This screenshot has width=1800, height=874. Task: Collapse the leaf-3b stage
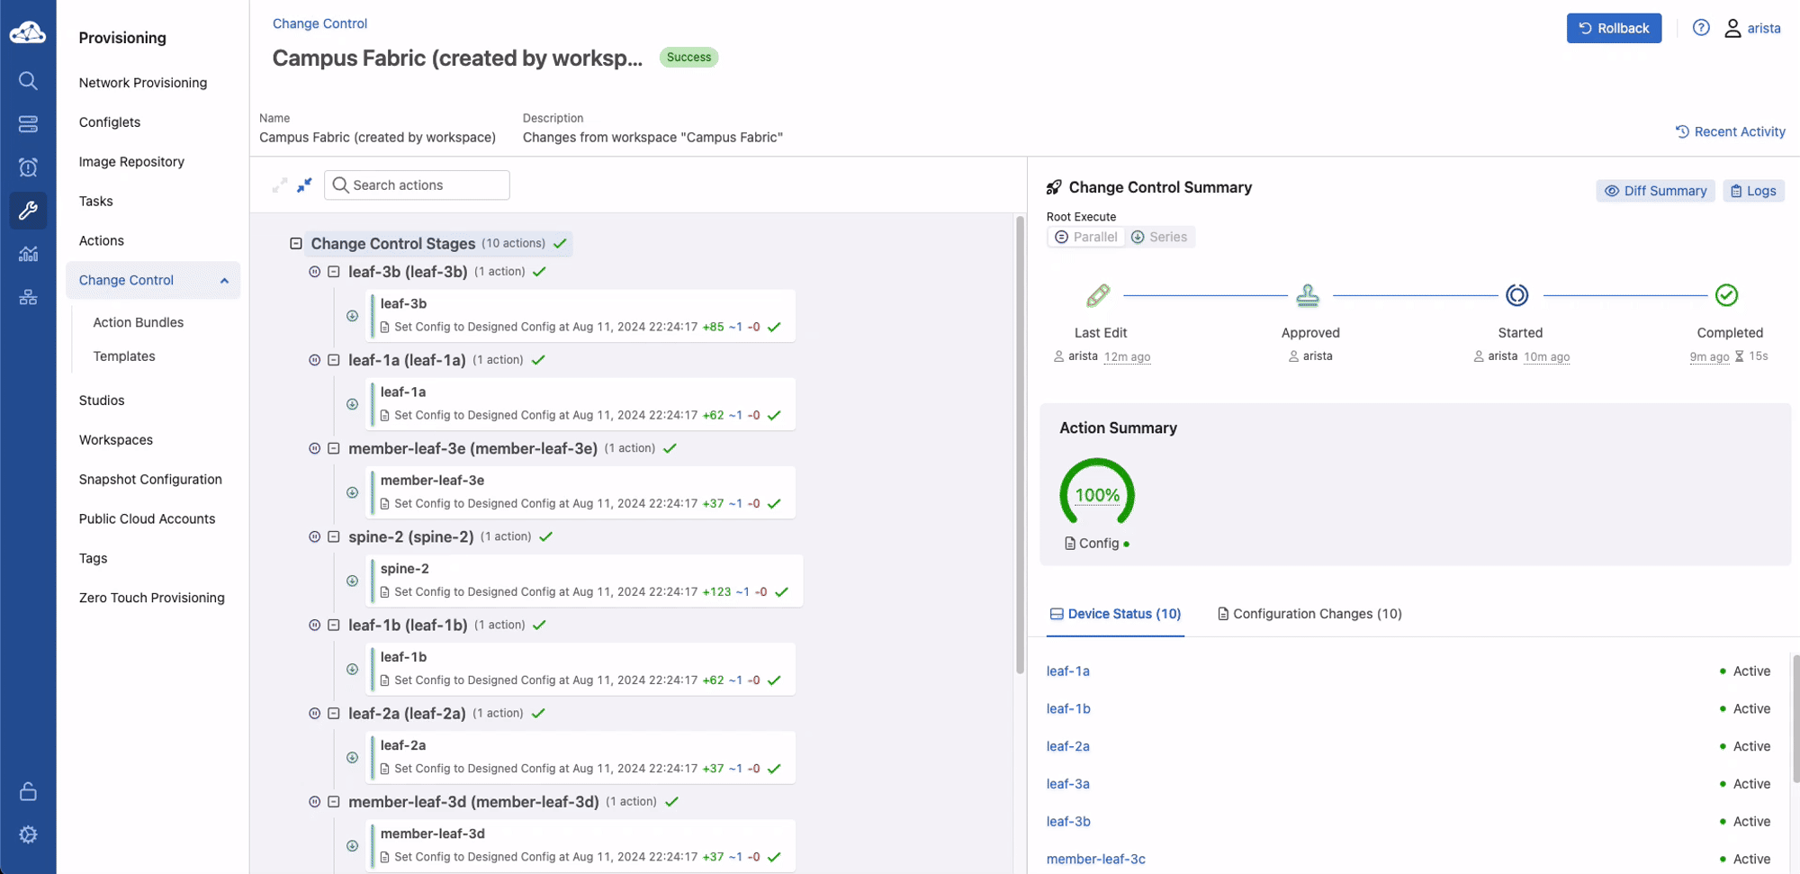click(x=333, y=272)
